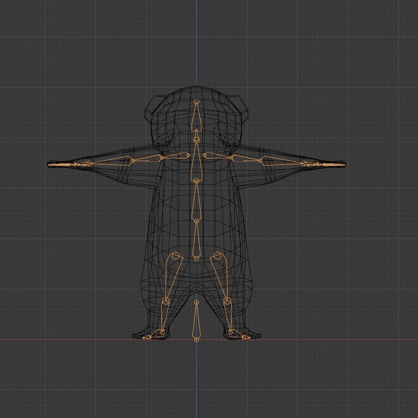The image size is (418, 418).
Task: Select the thigh bone on the viewport's left
Action: pyautogui.click(x=171, y=276)
